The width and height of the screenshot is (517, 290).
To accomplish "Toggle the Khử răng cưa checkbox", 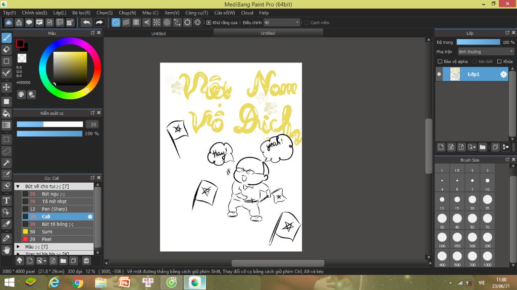I will coord(209,23).
